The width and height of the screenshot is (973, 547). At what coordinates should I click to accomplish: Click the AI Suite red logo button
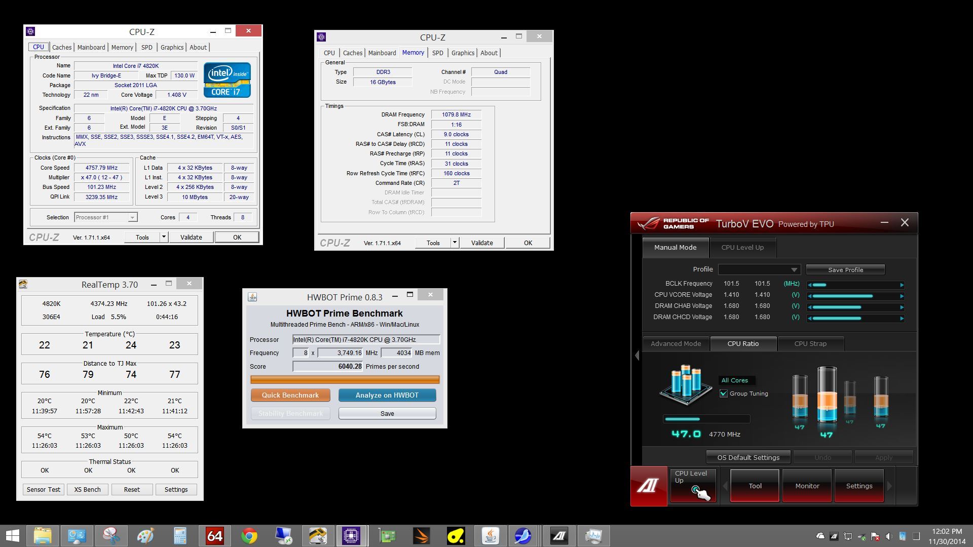tap(649, 486)
